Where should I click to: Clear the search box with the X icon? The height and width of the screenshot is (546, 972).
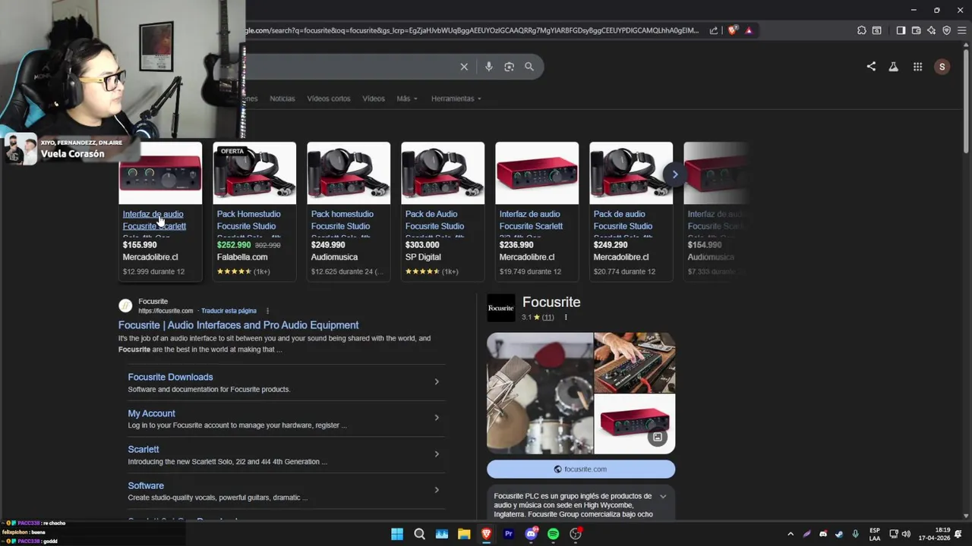(x=464, y=67)
